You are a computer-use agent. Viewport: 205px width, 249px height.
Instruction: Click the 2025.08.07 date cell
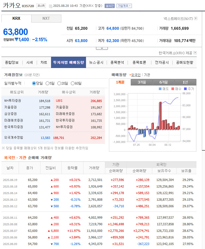pos(10,231)
